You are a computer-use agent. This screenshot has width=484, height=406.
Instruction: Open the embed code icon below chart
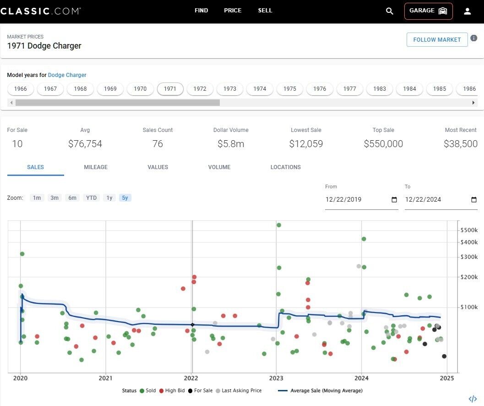473,399
